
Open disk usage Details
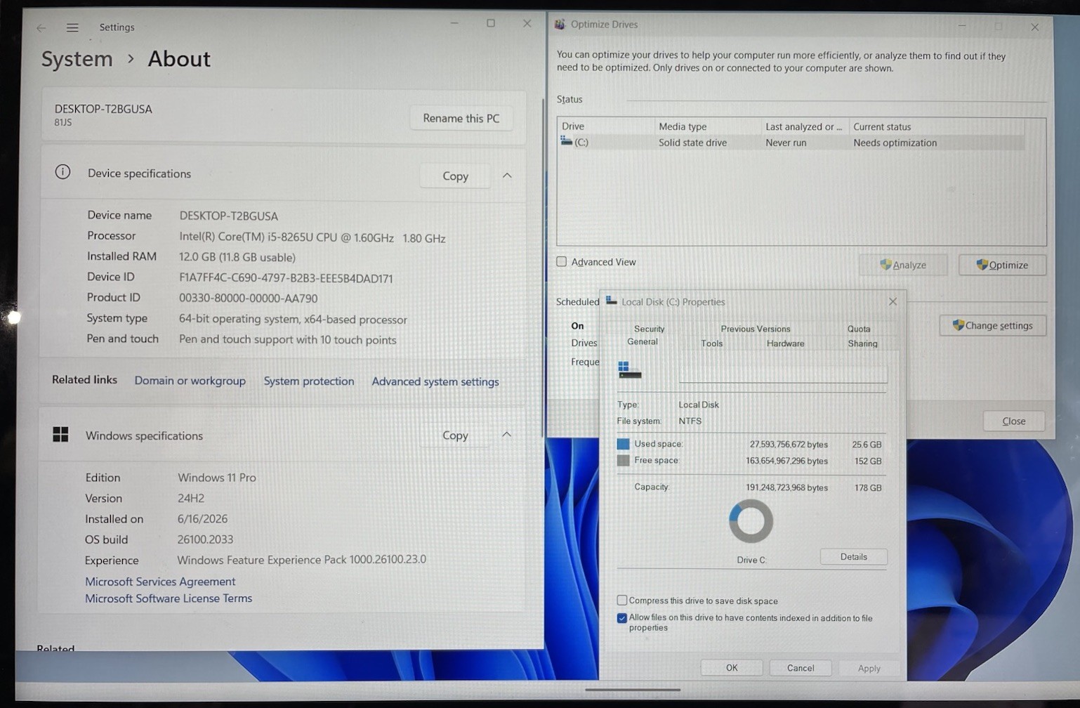point(854,557)
